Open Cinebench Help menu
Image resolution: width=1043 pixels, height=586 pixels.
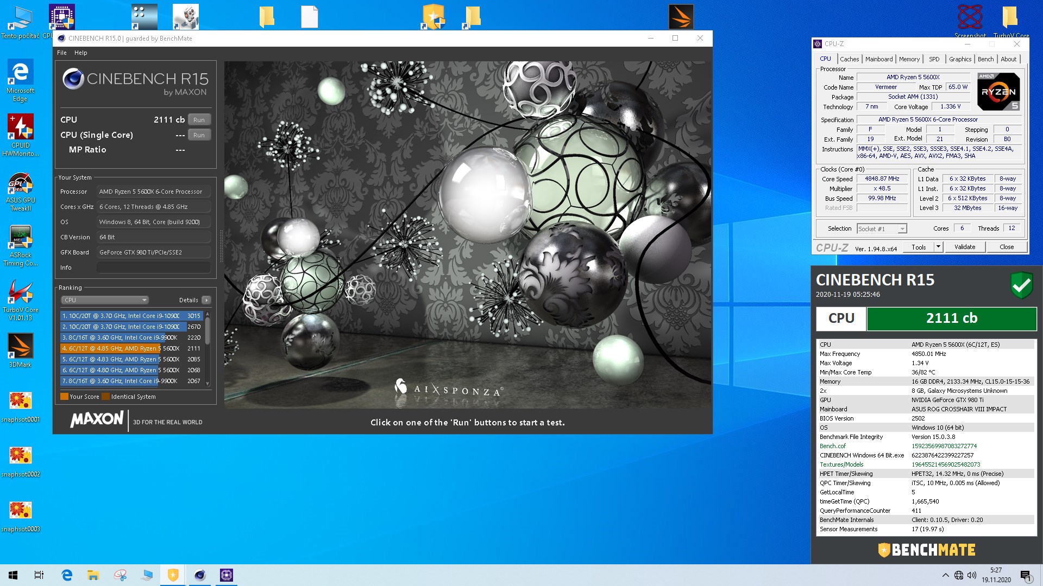click(x=81, y=53)
